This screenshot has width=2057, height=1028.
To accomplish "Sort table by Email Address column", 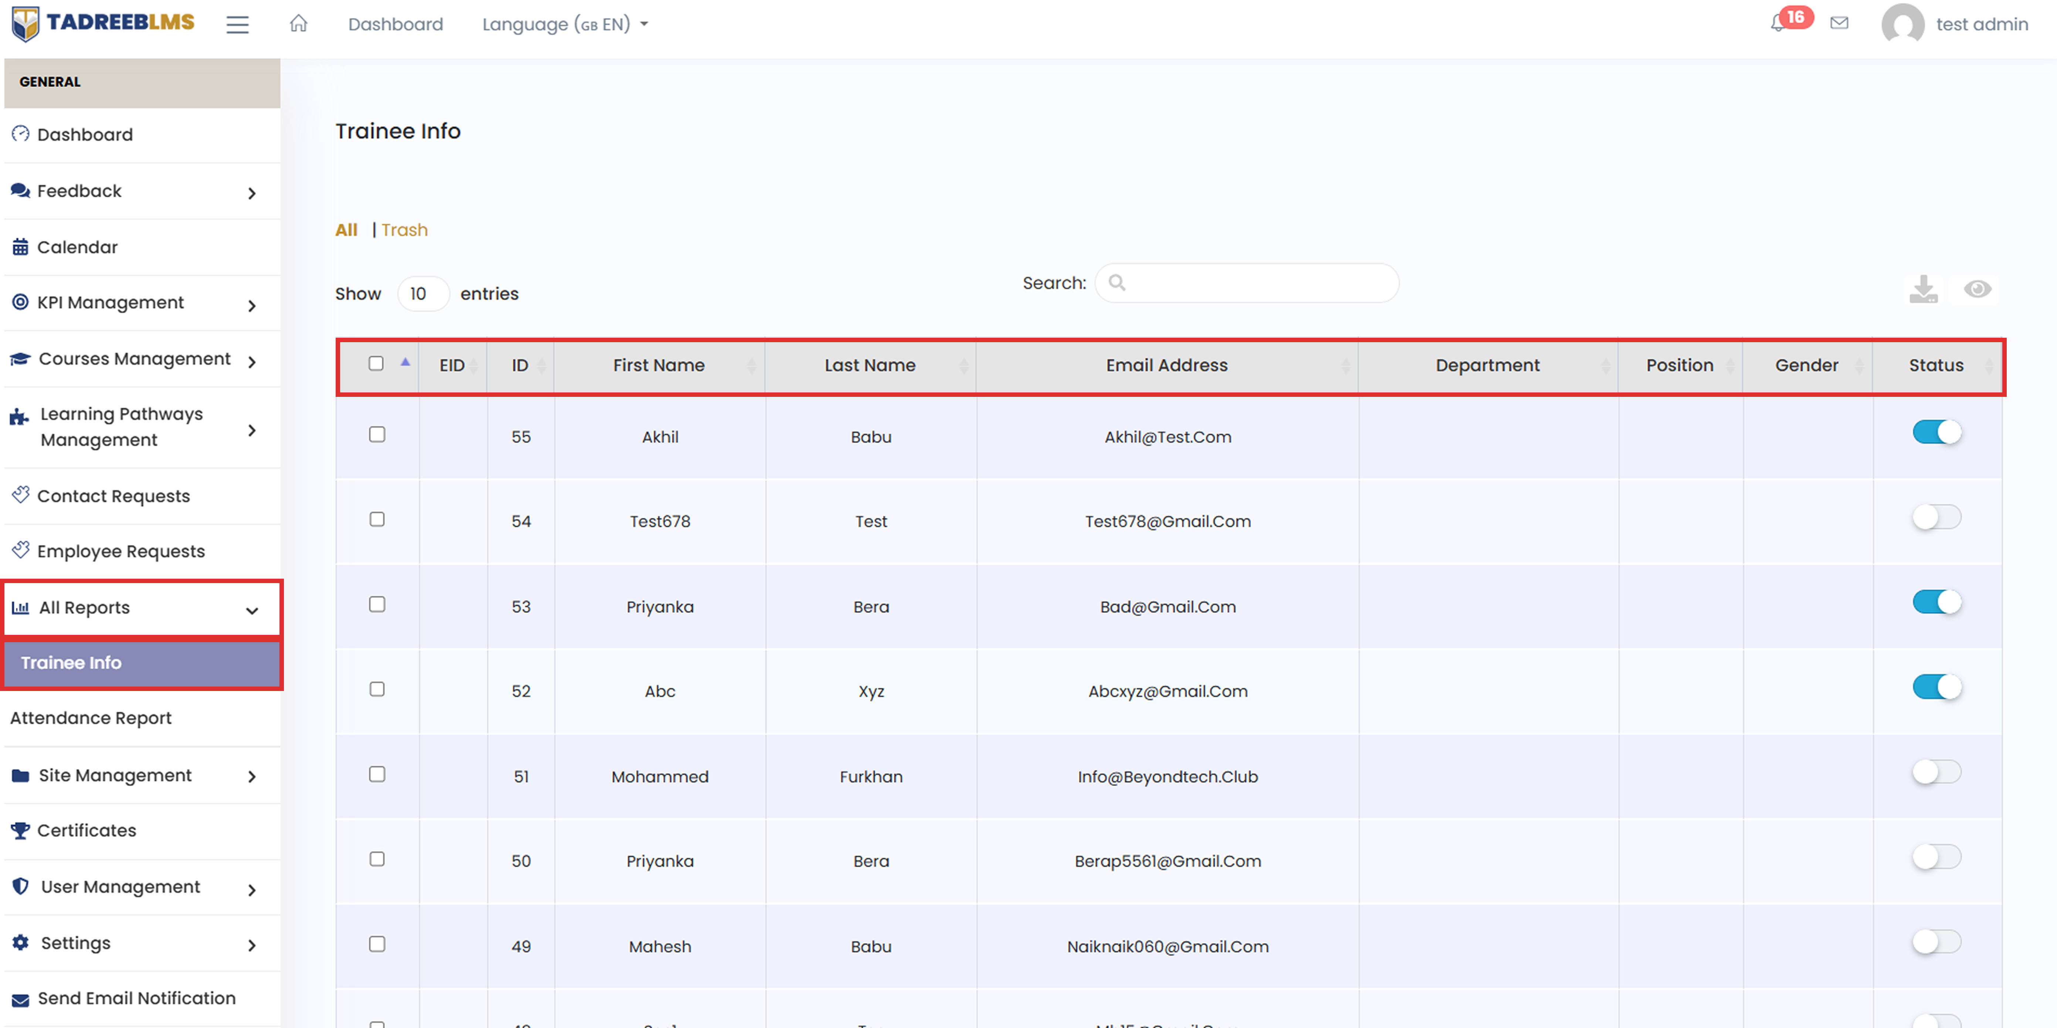I will point(1167,365).
